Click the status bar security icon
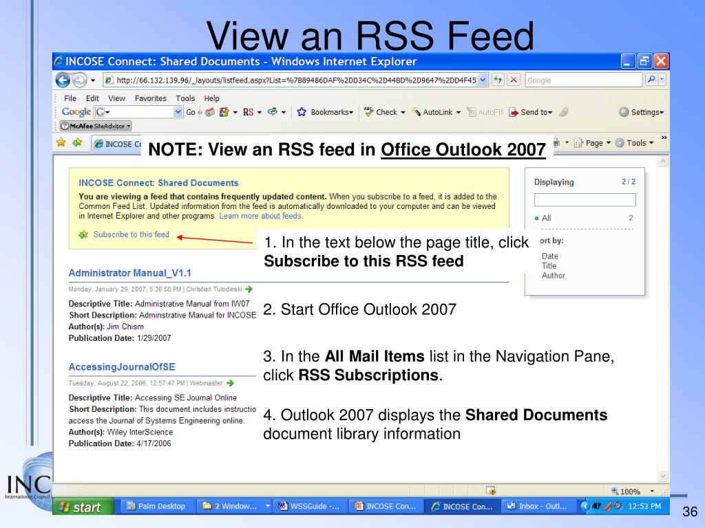The width and height of the screenshot is (705, 528). tap(490, 491)
